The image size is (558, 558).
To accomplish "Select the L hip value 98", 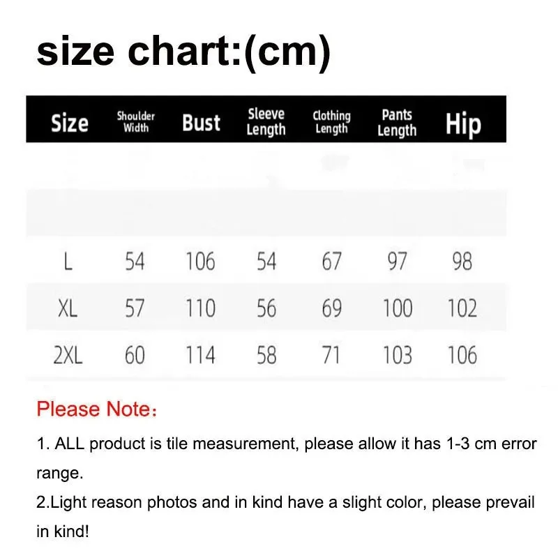I will tap(462, 262).
